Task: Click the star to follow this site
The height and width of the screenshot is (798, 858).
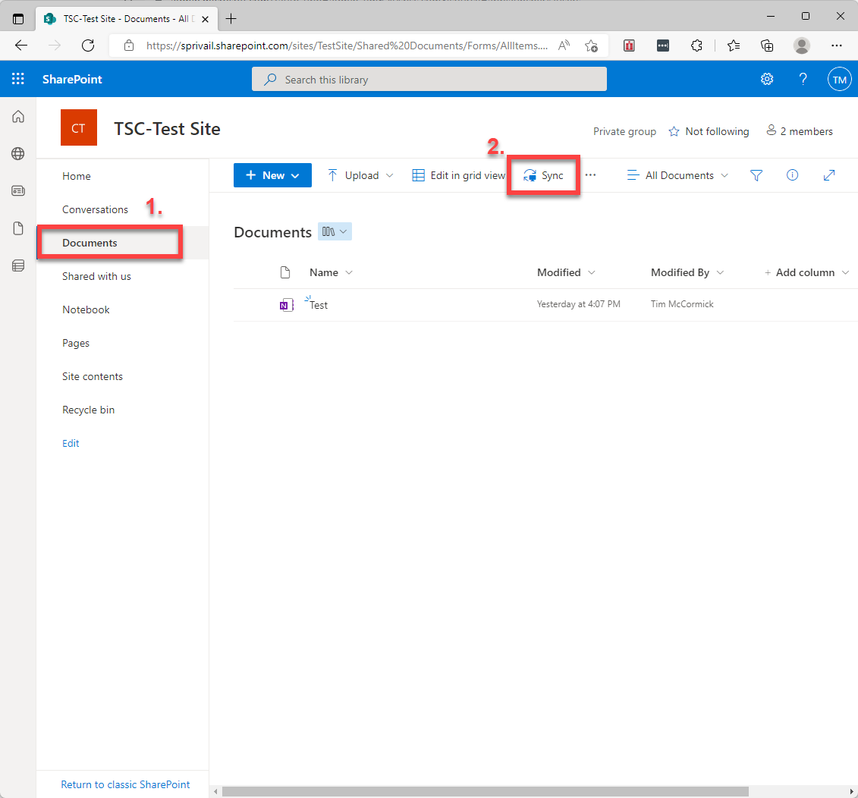Action: [674, 132]
